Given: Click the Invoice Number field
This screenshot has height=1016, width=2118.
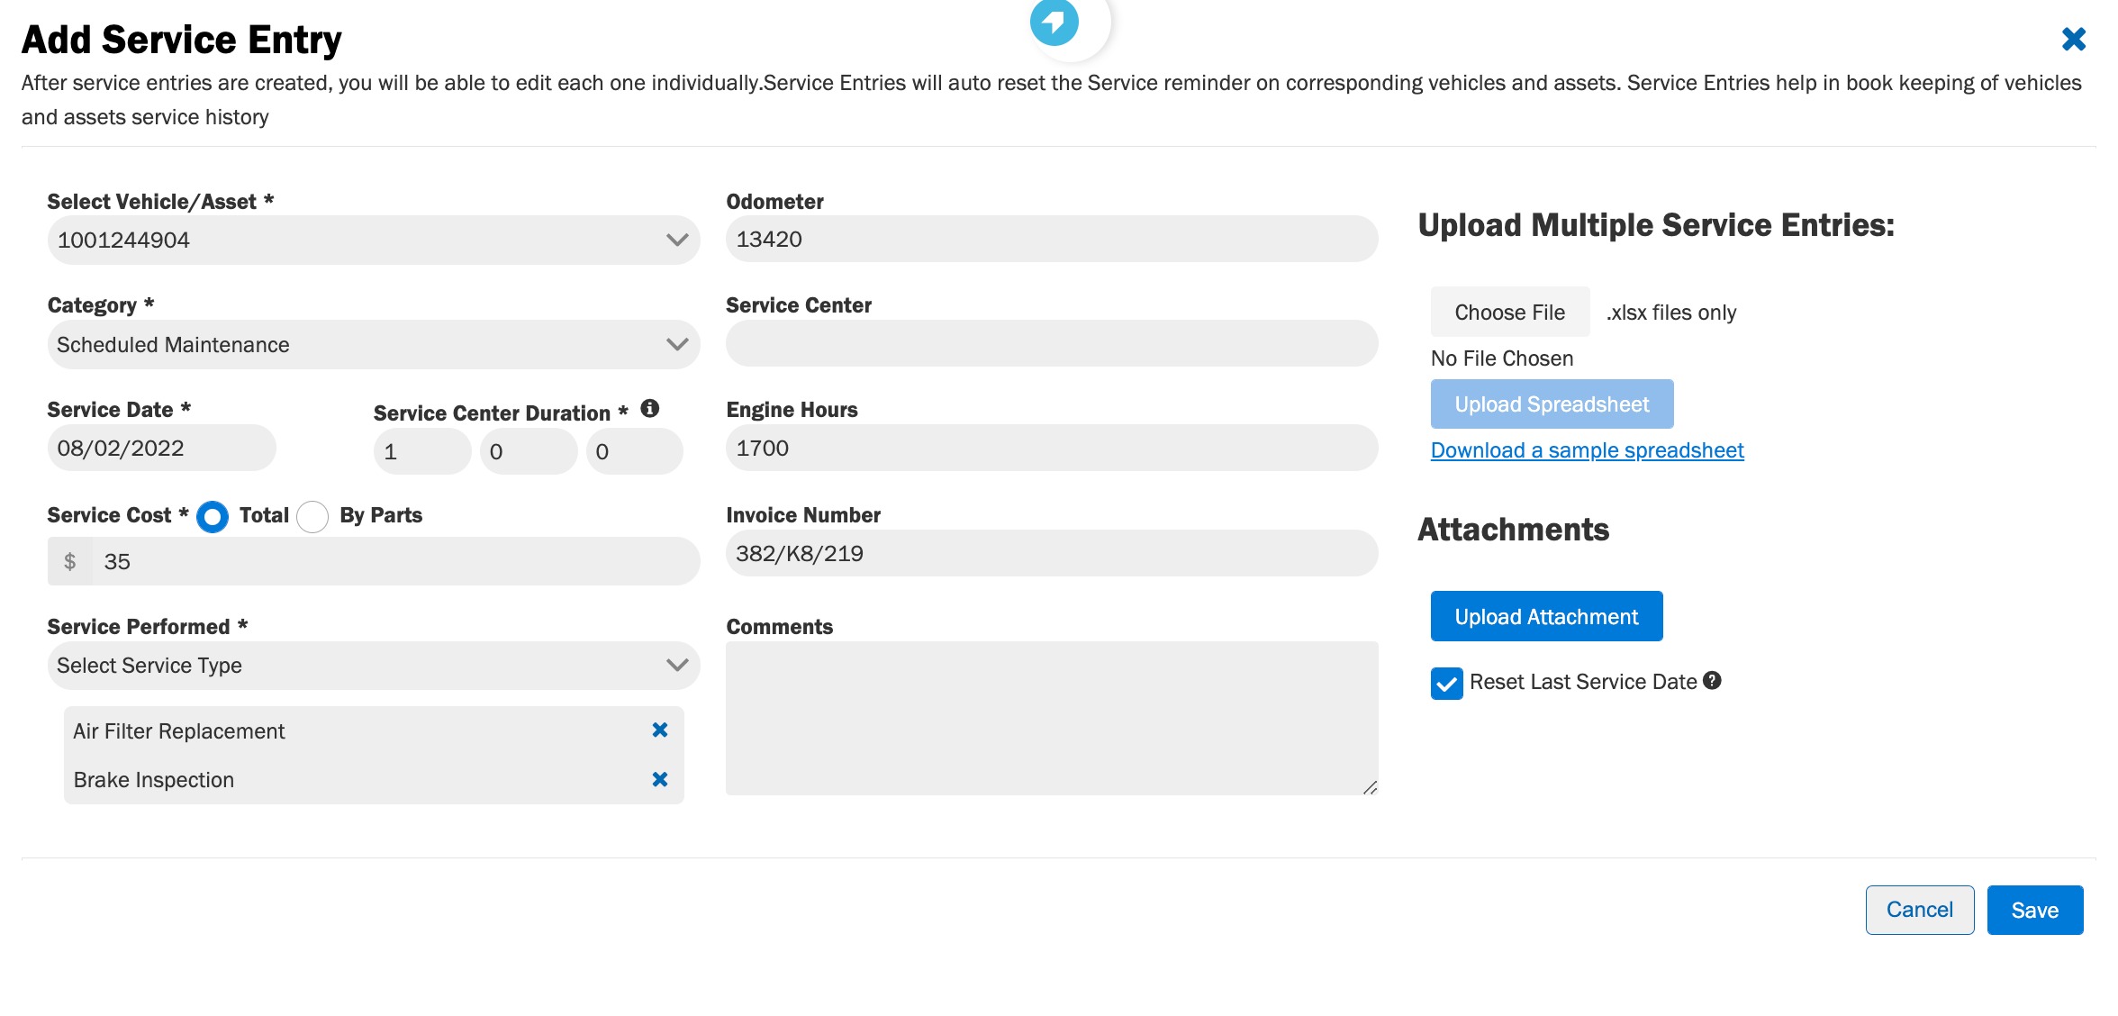Looking at the screenshot, I should click(1052, 553).
